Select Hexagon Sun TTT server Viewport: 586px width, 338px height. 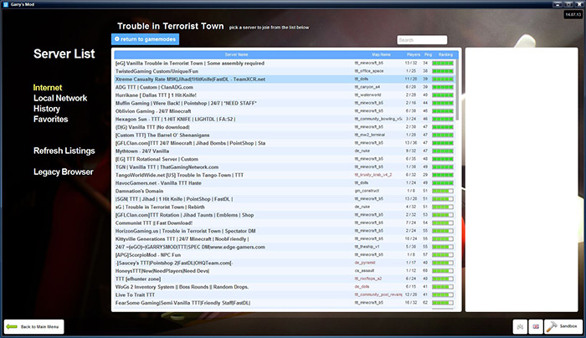pos(285,119)
